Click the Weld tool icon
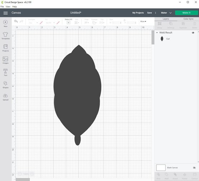Viewport: 199px width, 181px height. (167, 175)
